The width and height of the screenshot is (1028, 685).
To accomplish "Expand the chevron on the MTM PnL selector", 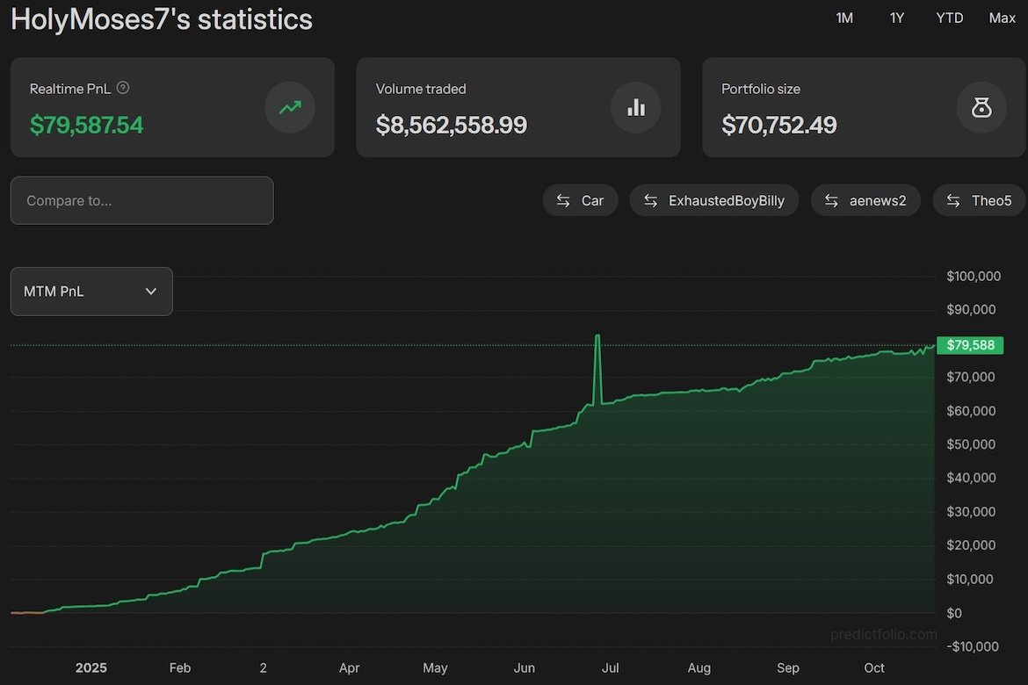I will tap(150, 291).
